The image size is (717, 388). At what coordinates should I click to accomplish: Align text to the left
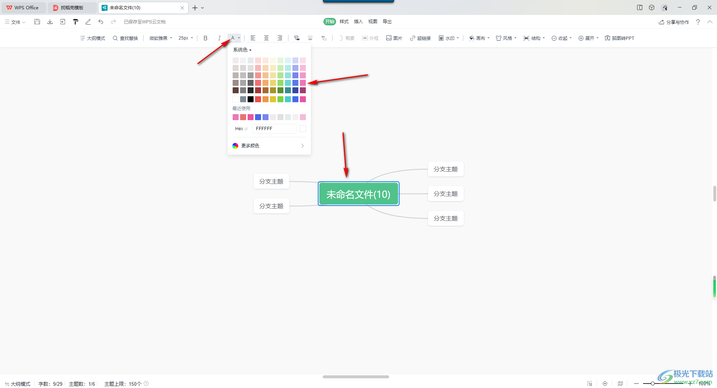pos(253,38)
